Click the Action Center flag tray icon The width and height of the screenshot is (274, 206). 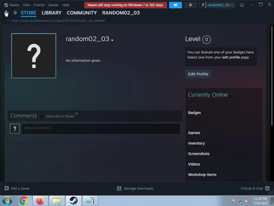point(234,201)
